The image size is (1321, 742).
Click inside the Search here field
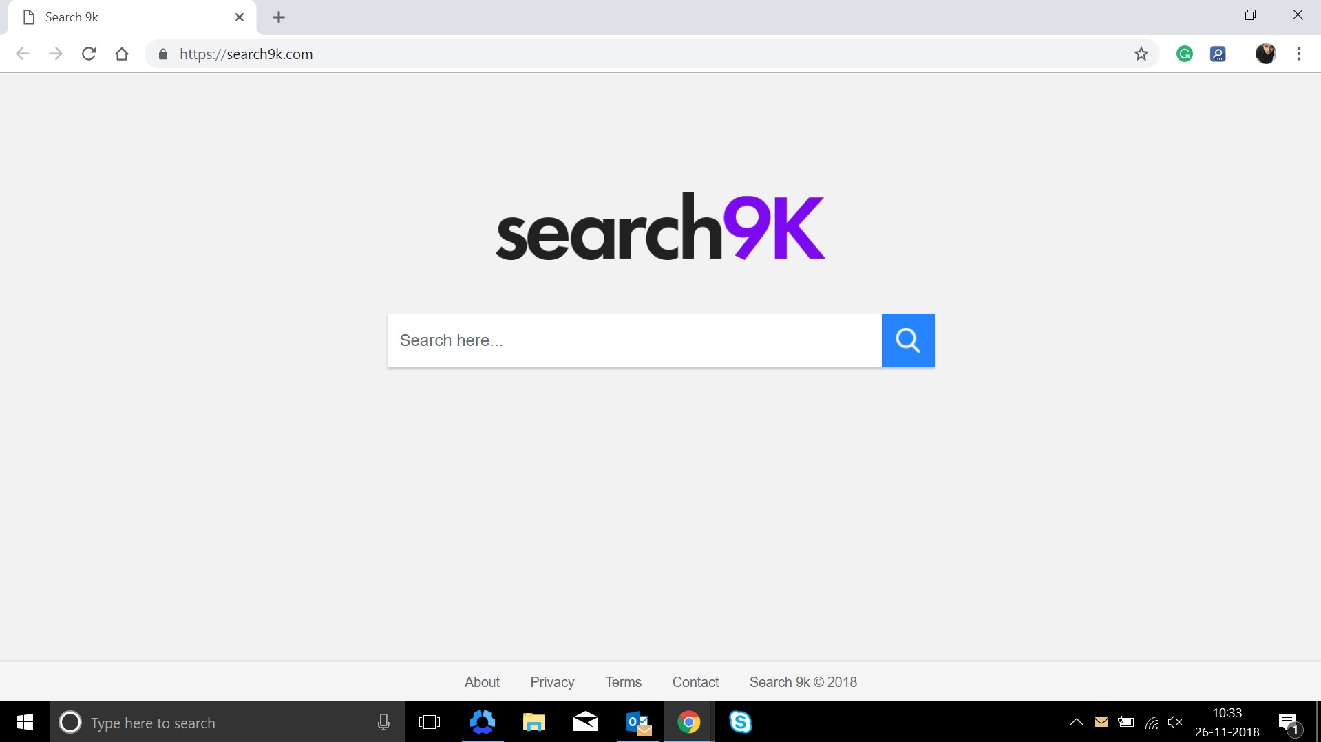pos(620,340)
